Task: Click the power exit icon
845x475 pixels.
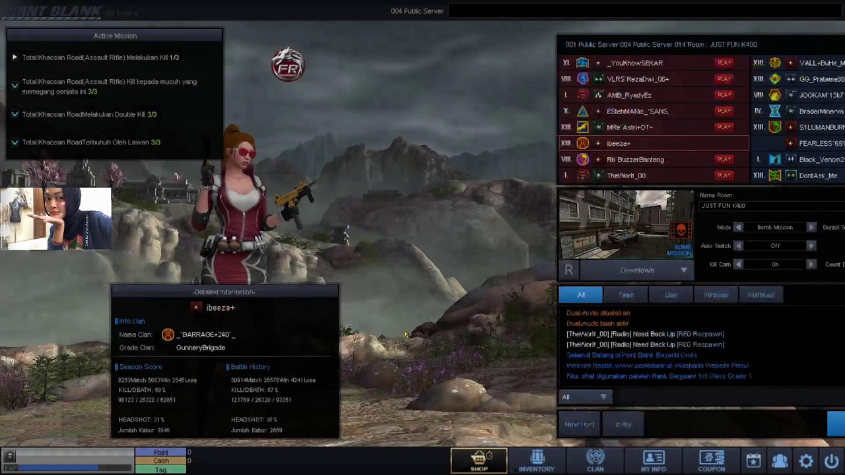Action: pyautogui.click(x=831, y=461)
